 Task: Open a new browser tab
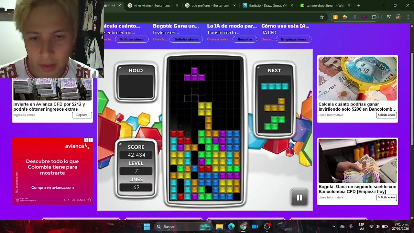359,6
